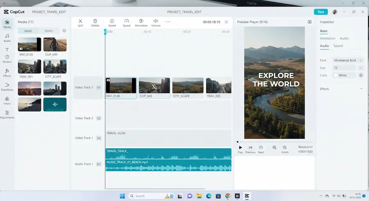Screen dimensions: 369x201
Task: Show more toolbar options via ellipsis
Action: click(x=168, y=22)
